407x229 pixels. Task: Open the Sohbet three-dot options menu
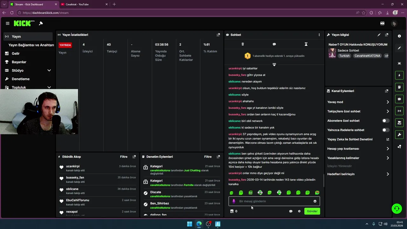point(319,35)
